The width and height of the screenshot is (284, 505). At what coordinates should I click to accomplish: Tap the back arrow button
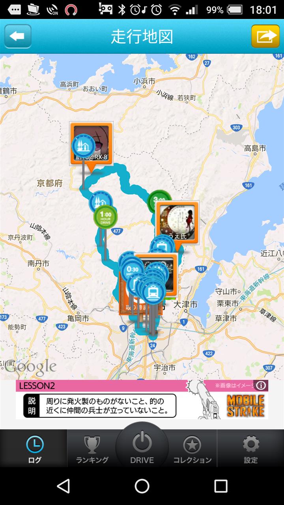[x=18, y=36]
